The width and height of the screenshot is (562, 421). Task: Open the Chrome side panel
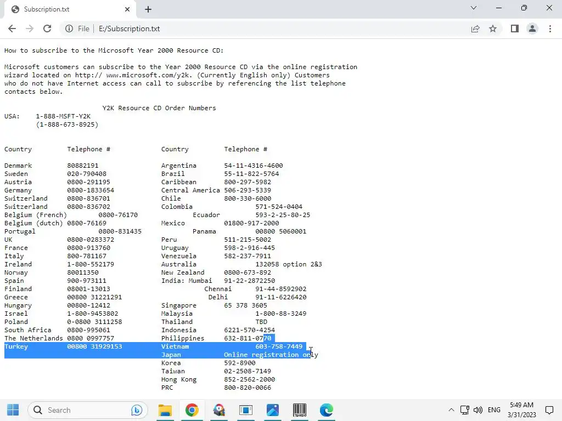pos(515,29)
